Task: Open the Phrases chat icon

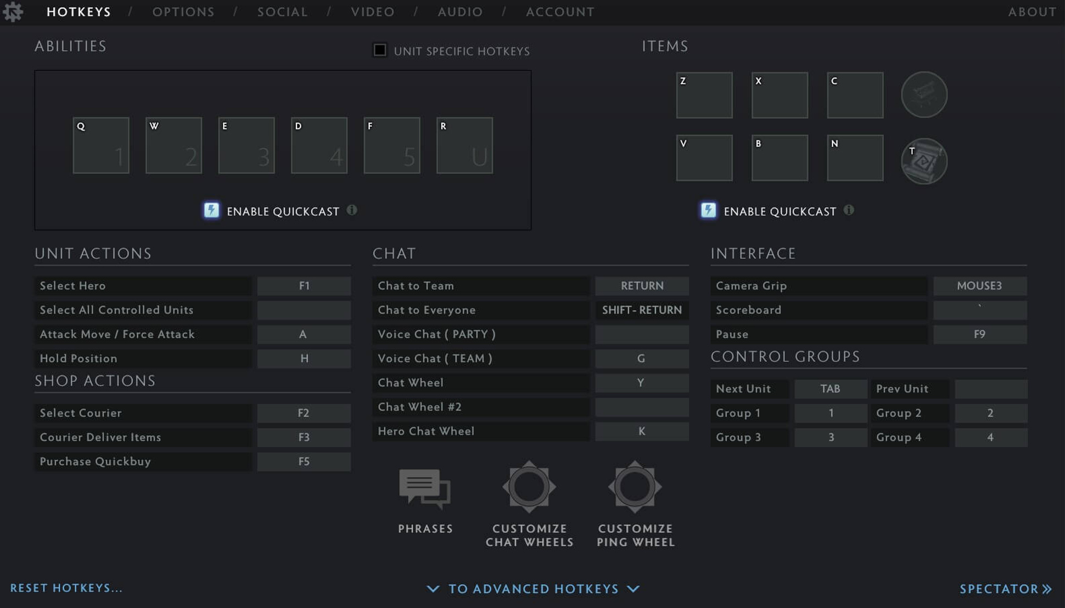Action: (x=424, y=488)
